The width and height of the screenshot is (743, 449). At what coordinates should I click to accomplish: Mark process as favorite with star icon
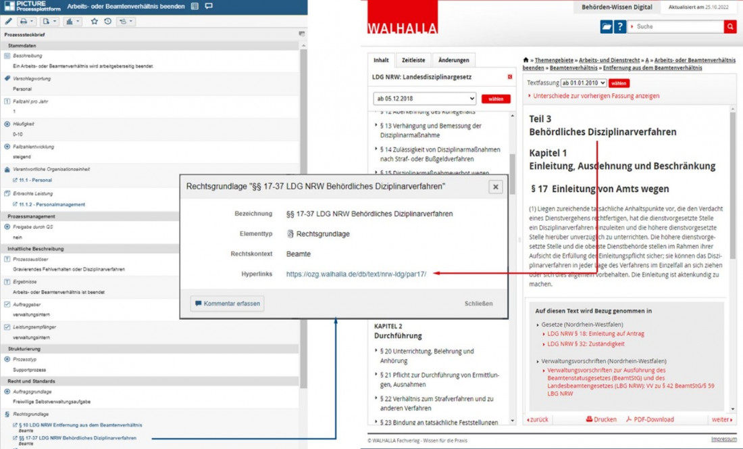(x=95, y=22)
